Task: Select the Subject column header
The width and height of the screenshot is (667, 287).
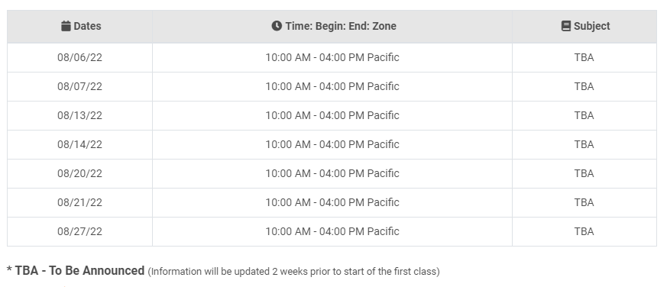Action: pos(584,27)
